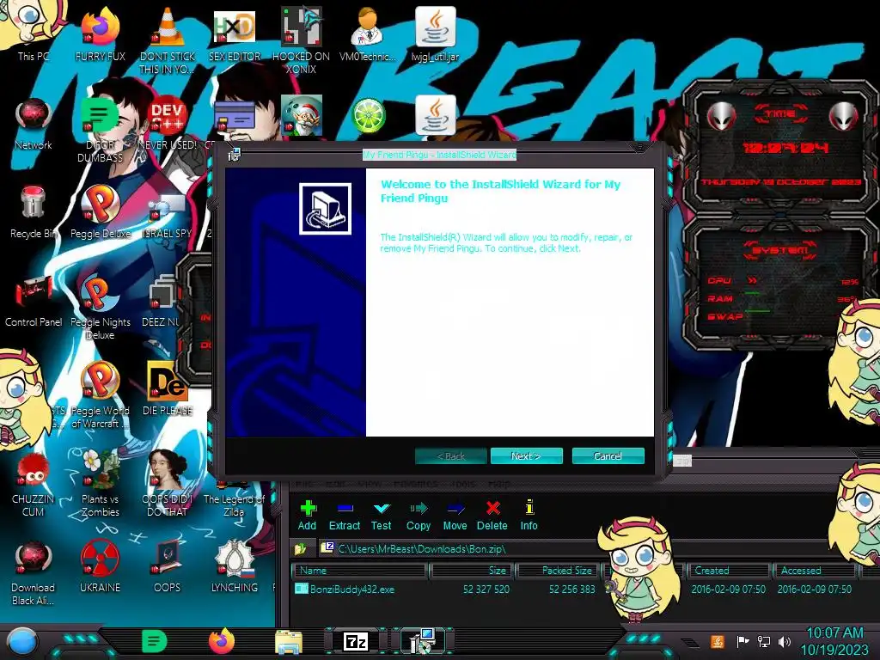Screen dimensions: 880x660
Task: Select the VM0Technic... desktop icon
Action: pyautogui.click(x=368, y=34)
